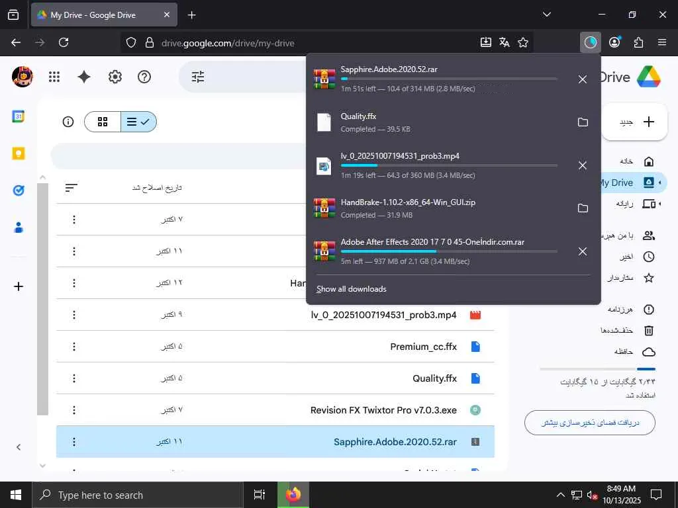Click the file list vertical scrollbar
This screenshot has width=678, height=508.
point(42,299)
